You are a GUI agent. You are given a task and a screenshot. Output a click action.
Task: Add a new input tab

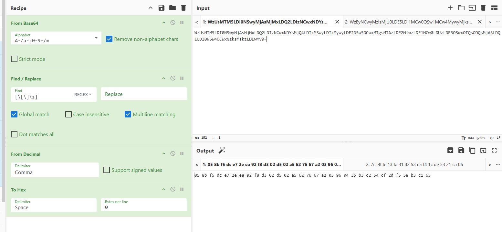point(450,8)
